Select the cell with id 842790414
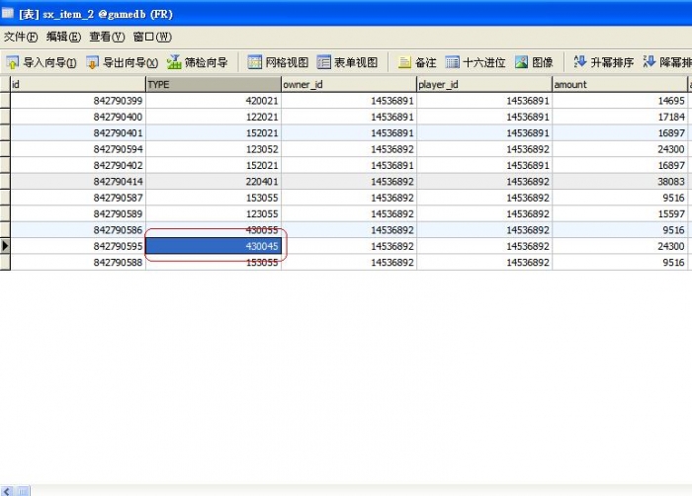This screenshot has height=496, width=692. 78,182
